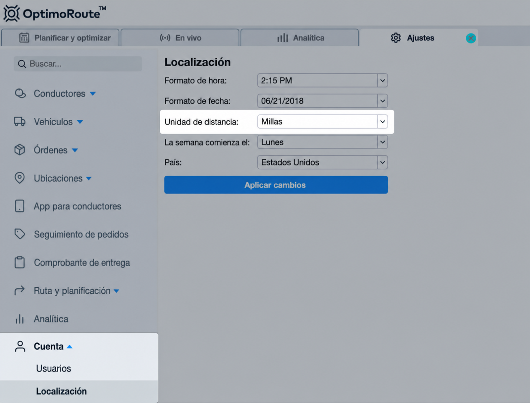Viewport: 530px width, 403px height.
Task: Open Seguimiento de pedidos settings
Action: tap(81, 234)
